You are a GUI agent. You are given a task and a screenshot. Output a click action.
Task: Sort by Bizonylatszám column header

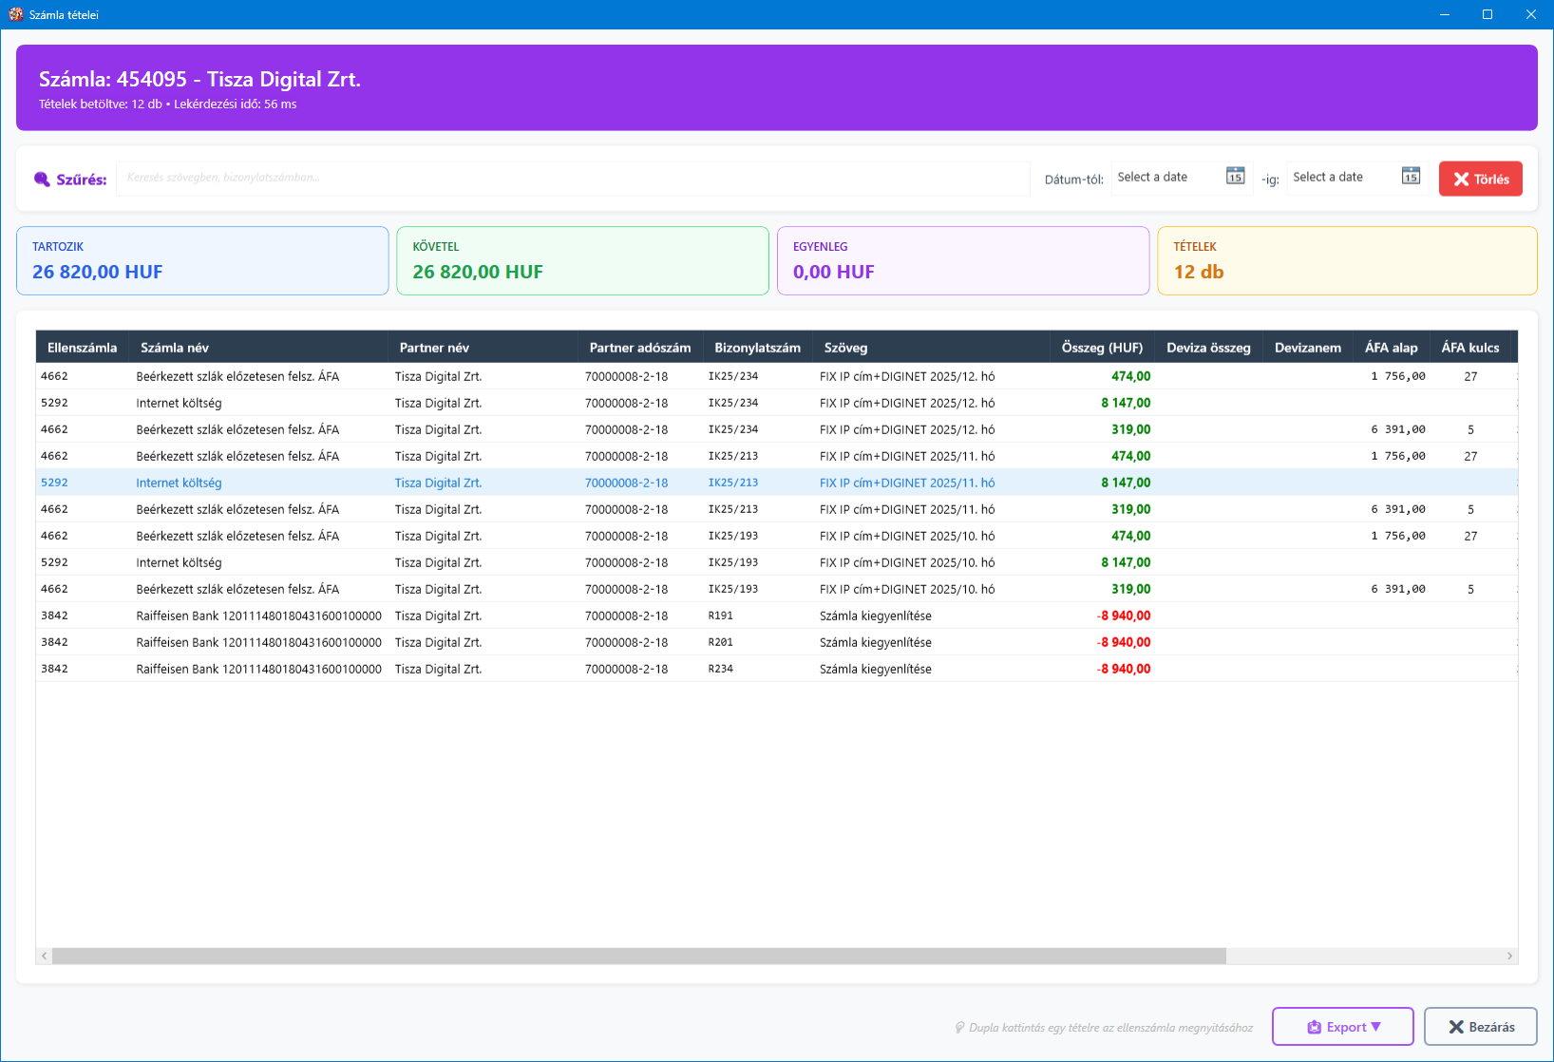click(757, 348)
